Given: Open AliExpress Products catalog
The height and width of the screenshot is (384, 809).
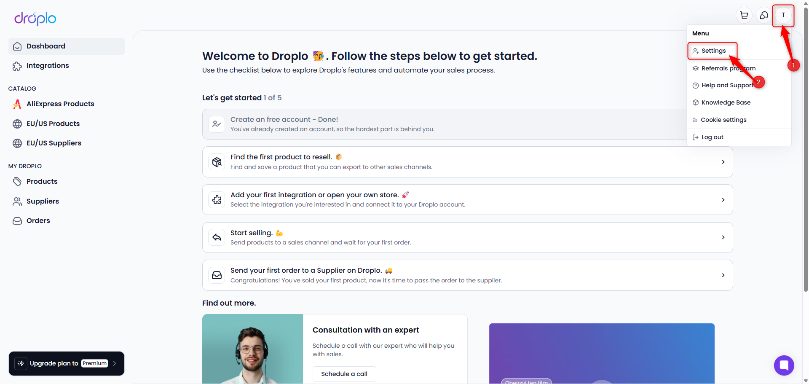Looking at the screenshot, I should click(67, 104).
